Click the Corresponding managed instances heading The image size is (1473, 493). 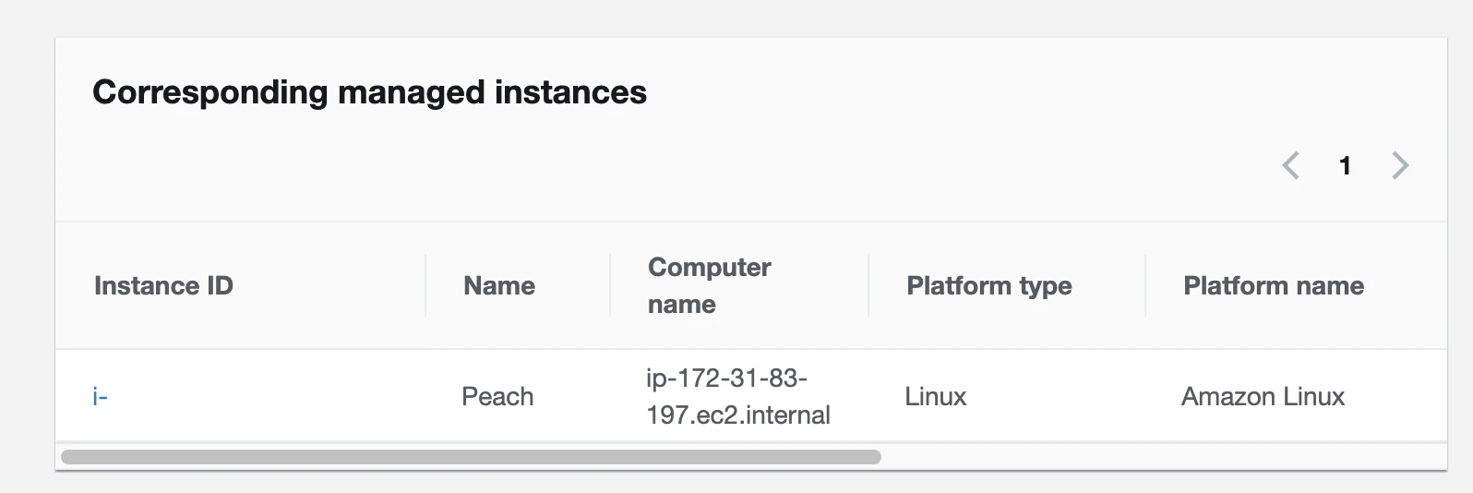[x=369, y=92]
